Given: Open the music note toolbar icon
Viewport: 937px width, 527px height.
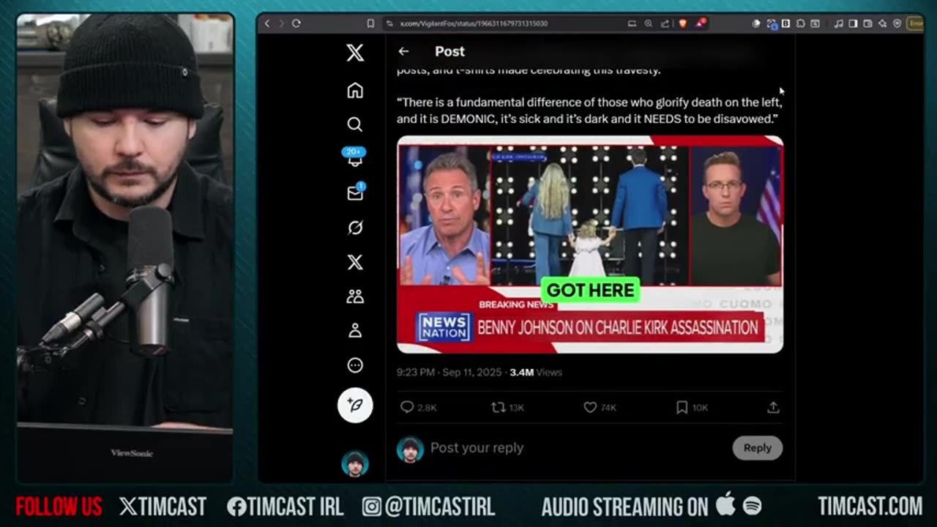Looking at the screenshot, I should [x=838, y=23].
